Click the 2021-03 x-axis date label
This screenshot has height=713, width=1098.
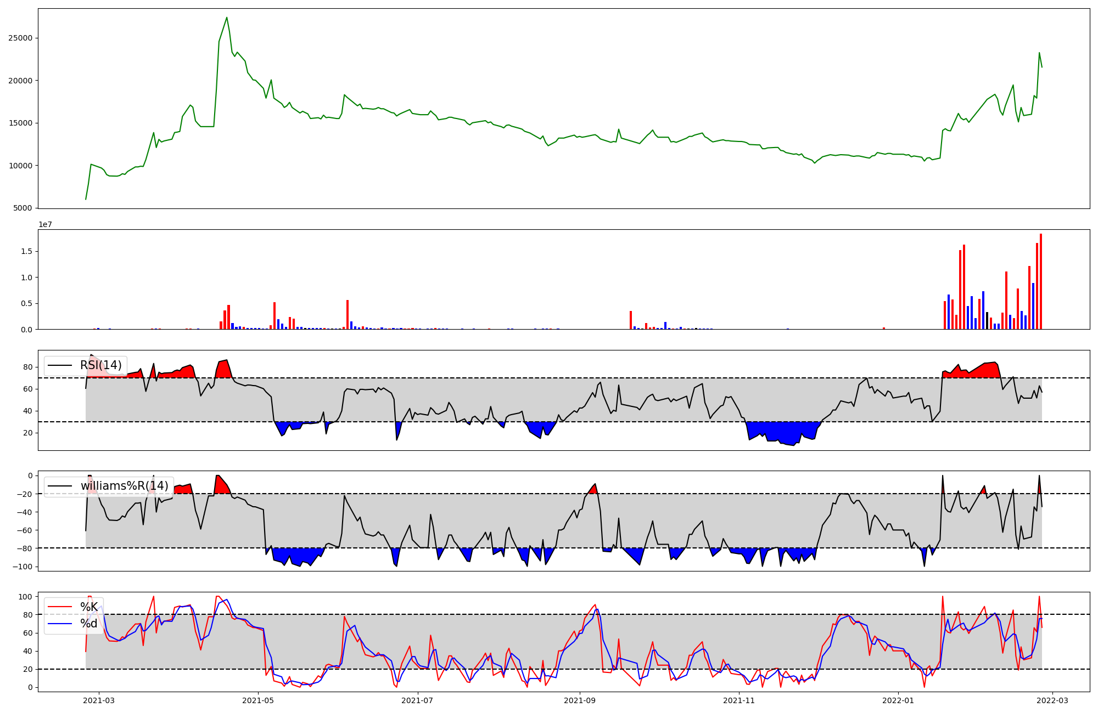coord(99,700)
